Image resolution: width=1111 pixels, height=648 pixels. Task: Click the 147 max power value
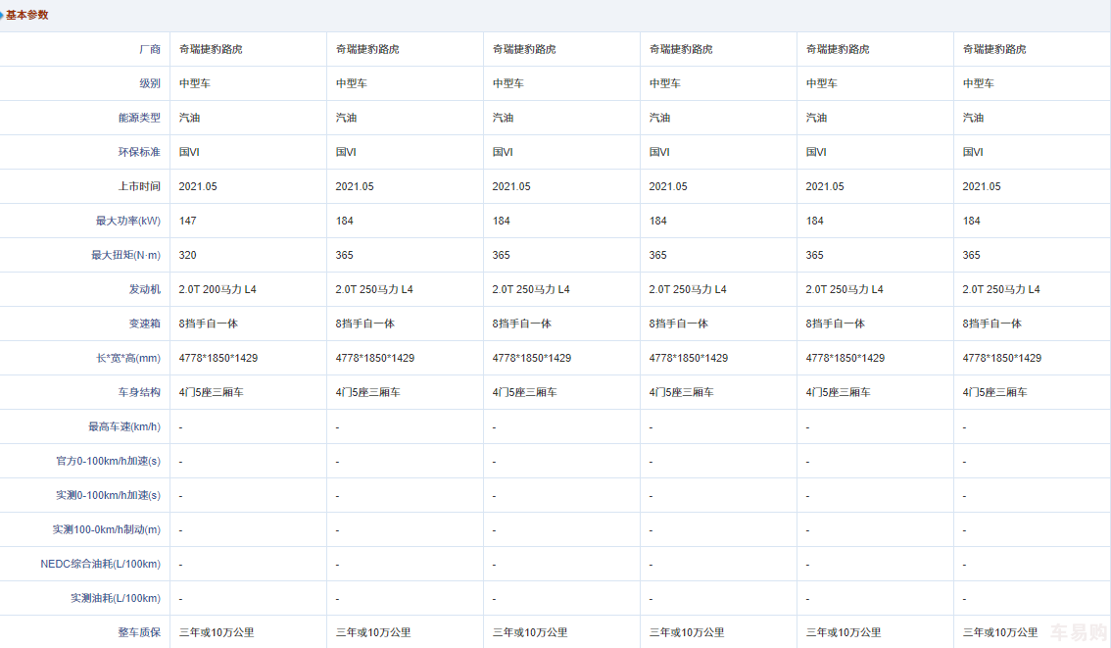point(188,221)
